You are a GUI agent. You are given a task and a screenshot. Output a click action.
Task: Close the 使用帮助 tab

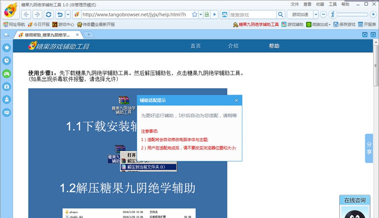(x=77, y=35)
